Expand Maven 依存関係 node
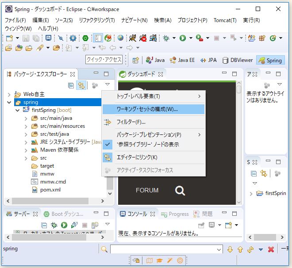Viewport: 292px width, 268px height. pos(26,150)
